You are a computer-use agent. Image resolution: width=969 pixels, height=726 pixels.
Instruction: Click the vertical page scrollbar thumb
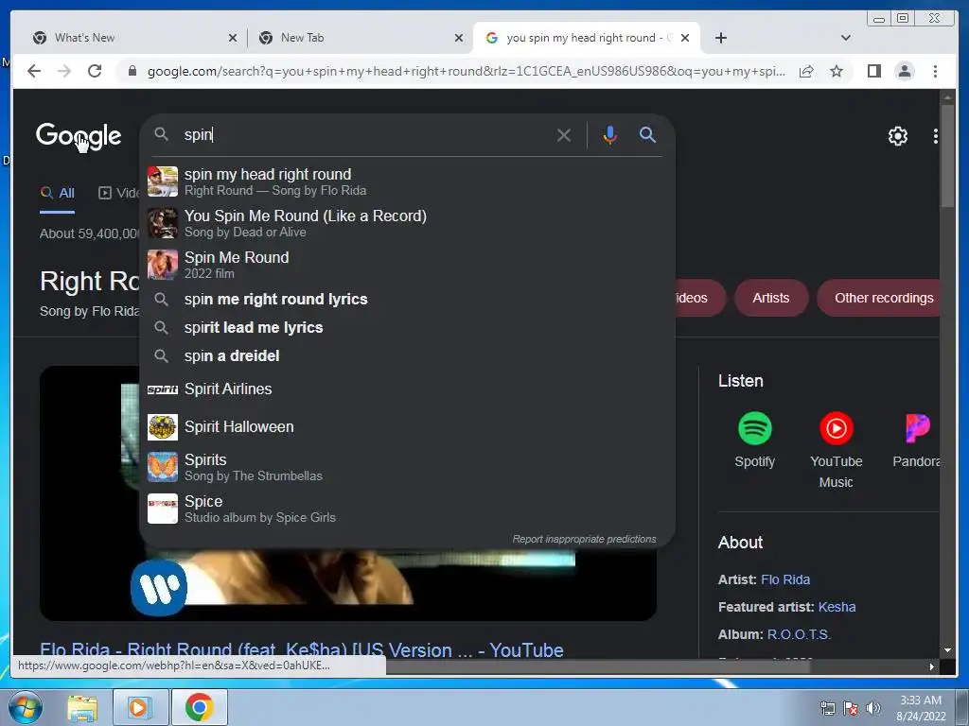click(x=947, y=156)
